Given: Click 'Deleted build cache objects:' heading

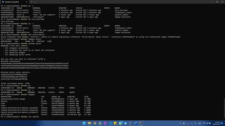Looking at the screenshot, I should [x=15, y=72].
